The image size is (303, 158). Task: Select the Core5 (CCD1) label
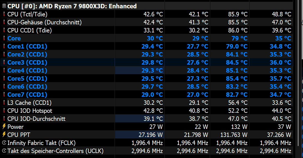27,79
